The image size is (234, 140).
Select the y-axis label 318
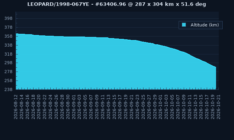pyautogui.click(x=8, y=54)
